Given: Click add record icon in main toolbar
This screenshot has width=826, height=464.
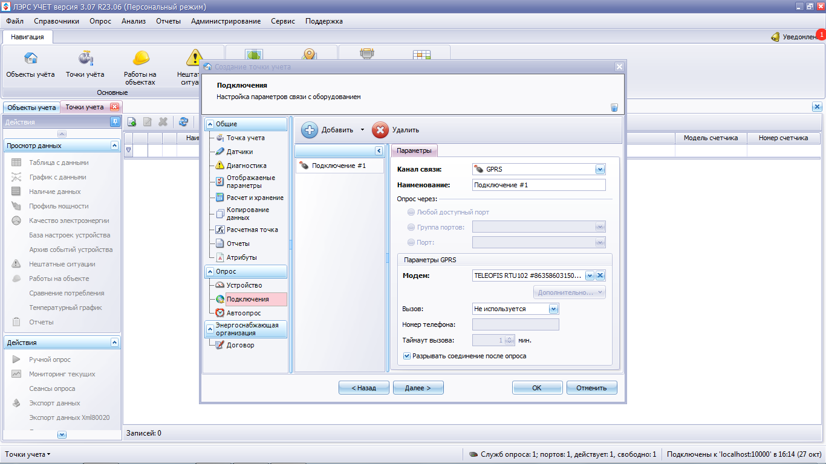Looking at the screenshot, I should click(131, 121).
